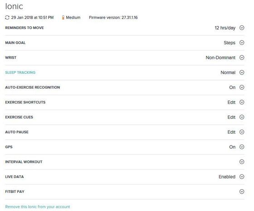Image resolution: width=254 pixels, height=211 pixels.
Task: Click the Enabled value for Live Data
Action: [x=227, y=177]
